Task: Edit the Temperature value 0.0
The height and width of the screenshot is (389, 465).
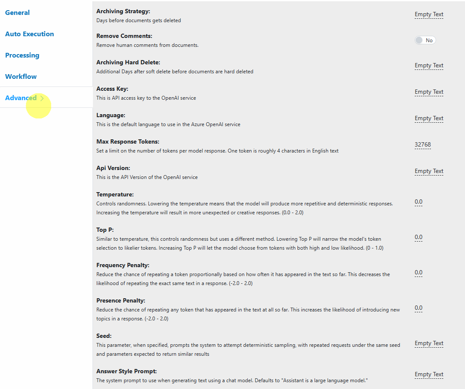Action: click(x=419, y=202)
